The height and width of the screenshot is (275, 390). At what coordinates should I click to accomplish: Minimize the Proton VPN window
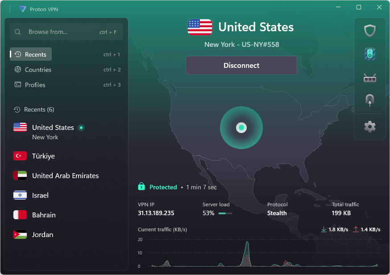pos(338,7)
